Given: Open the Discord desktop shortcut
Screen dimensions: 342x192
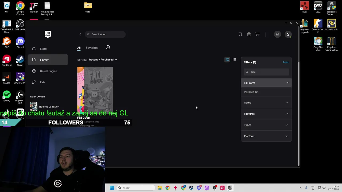Looking at the screenshot, I should (x=20, y=43).
